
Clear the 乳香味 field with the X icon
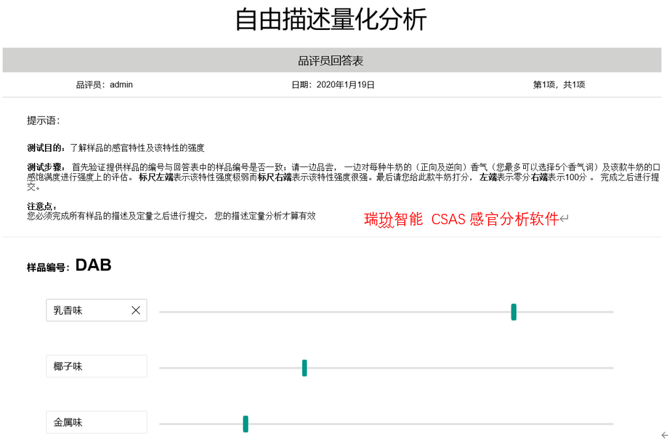pyautogui.click(x=136, y=310)
